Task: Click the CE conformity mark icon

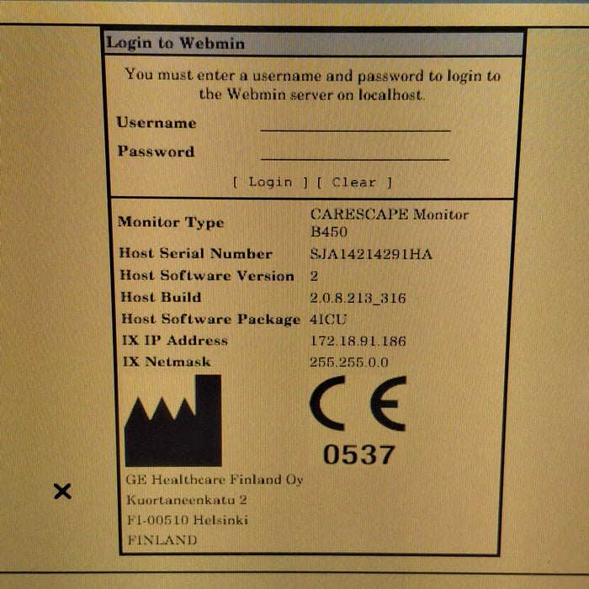Action: coord(358,403)
